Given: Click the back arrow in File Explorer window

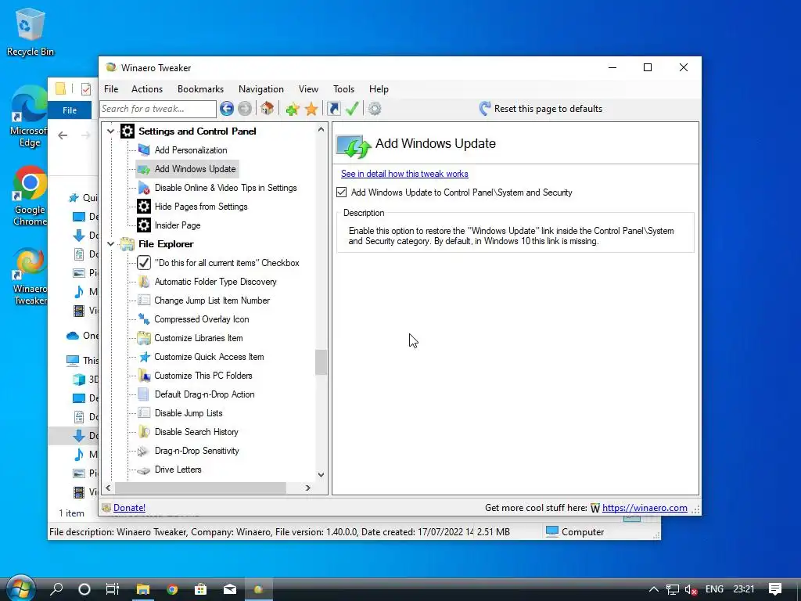Looking at the screenshot, I should coord(63,135).
